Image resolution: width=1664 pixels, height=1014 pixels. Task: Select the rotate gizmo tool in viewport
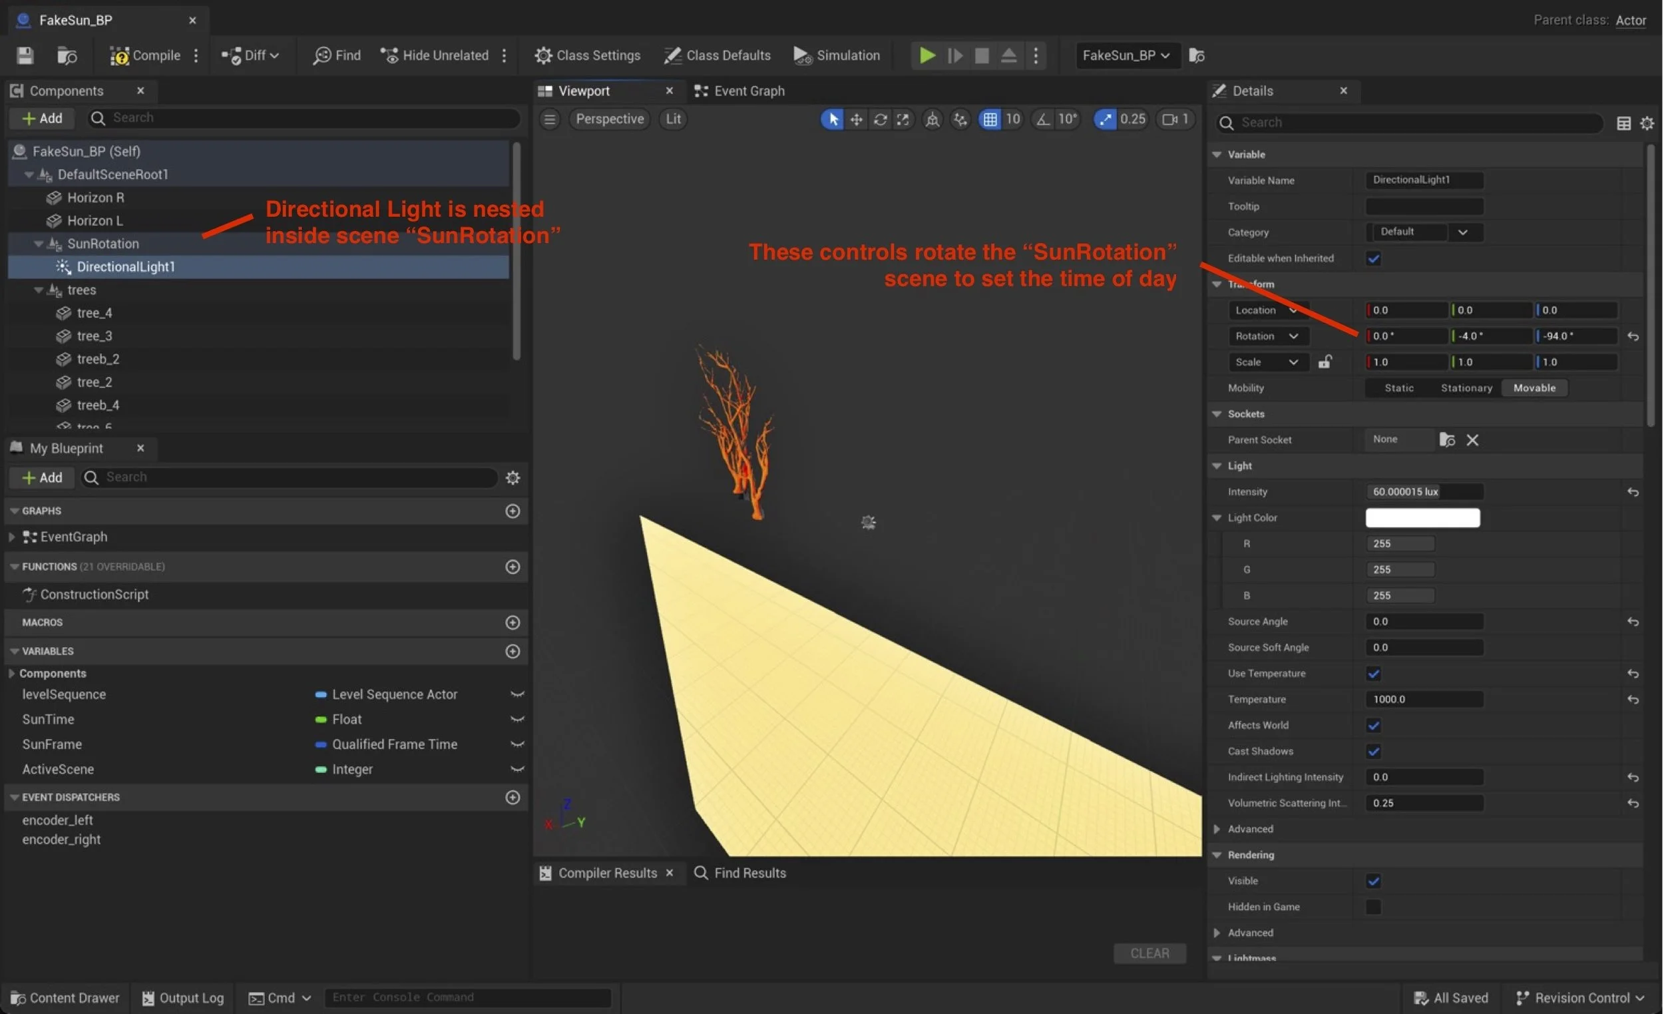(880, 119)
